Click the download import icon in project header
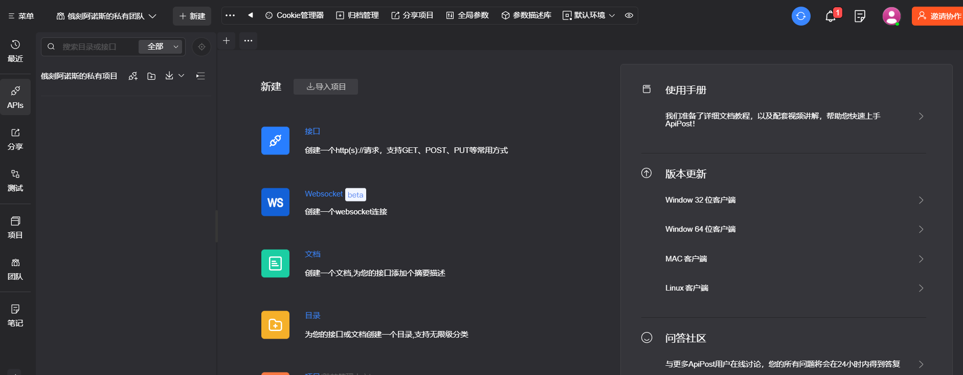 (169, 76)
